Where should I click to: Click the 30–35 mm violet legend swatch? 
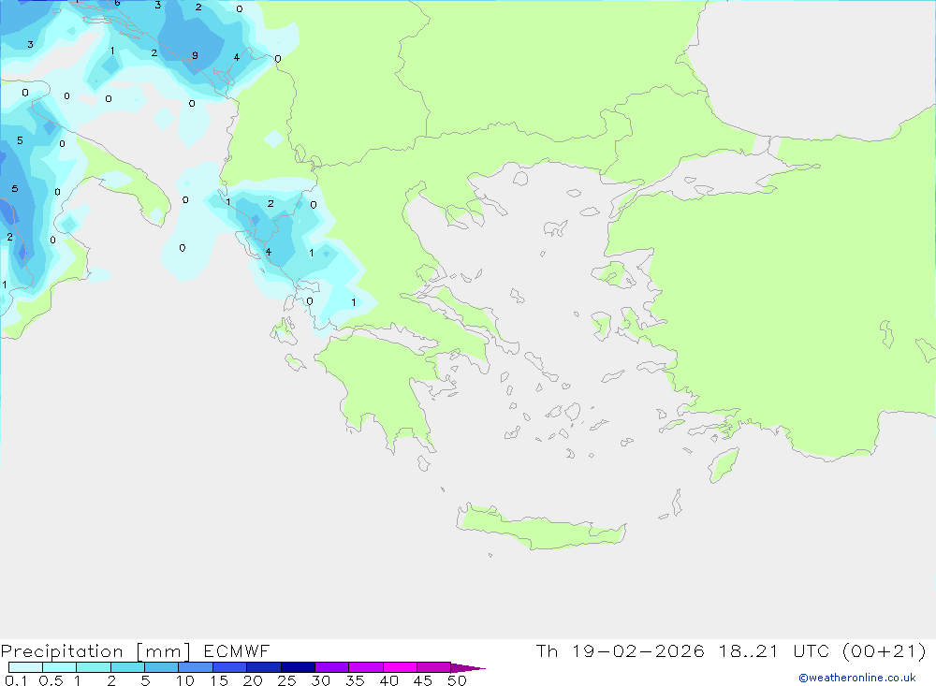332,667
